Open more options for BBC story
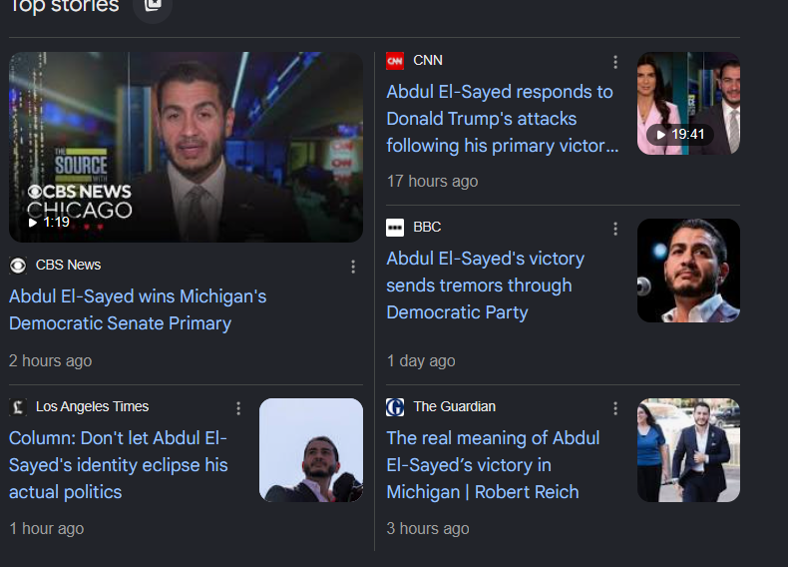This screenshot has width=788, height=567. click(615, 229)
